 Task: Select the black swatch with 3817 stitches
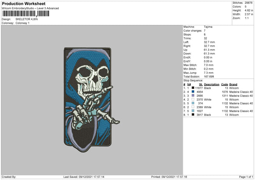[x=193, y=115]
